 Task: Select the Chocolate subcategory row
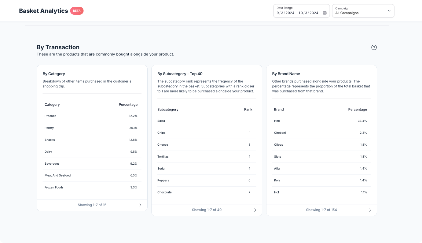coord(207,192)
